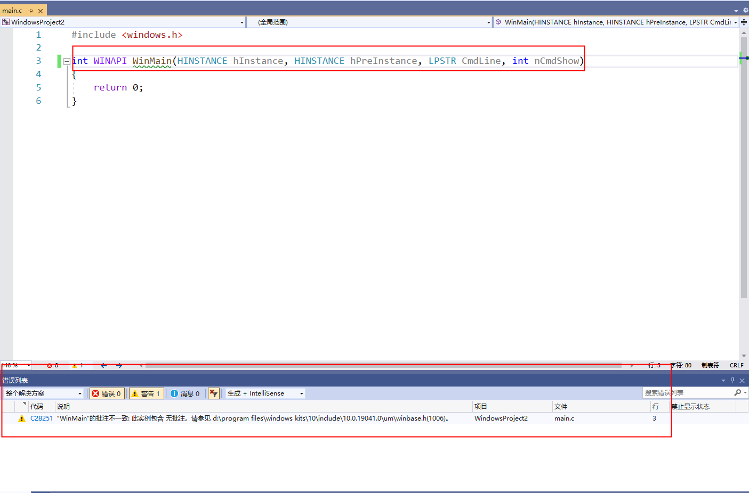Click the clear filters icon

point(213,393)
